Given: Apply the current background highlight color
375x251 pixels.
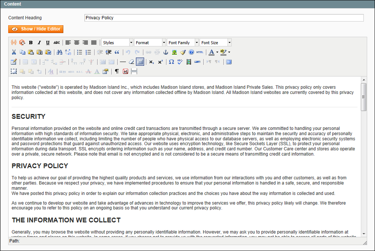Looking at the screenshot, I should coord(223,52).
